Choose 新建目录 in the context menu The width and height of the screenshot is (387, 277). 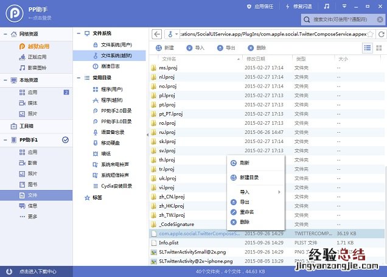click(256, 178)
